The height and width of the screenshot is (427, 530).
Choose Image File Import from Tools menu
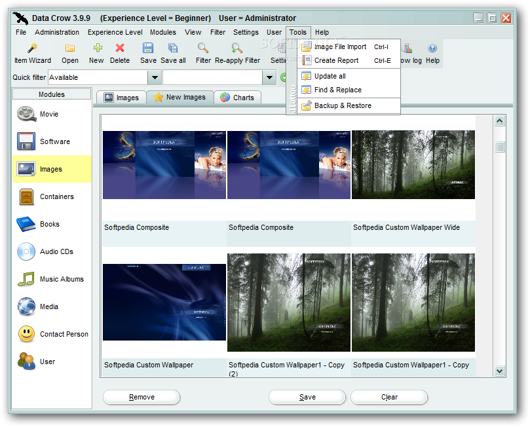coord(349,46)
